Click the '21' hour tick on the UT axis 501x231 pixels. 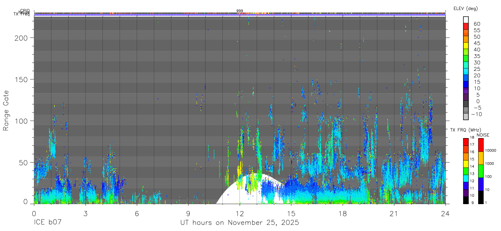pos(394,213)
